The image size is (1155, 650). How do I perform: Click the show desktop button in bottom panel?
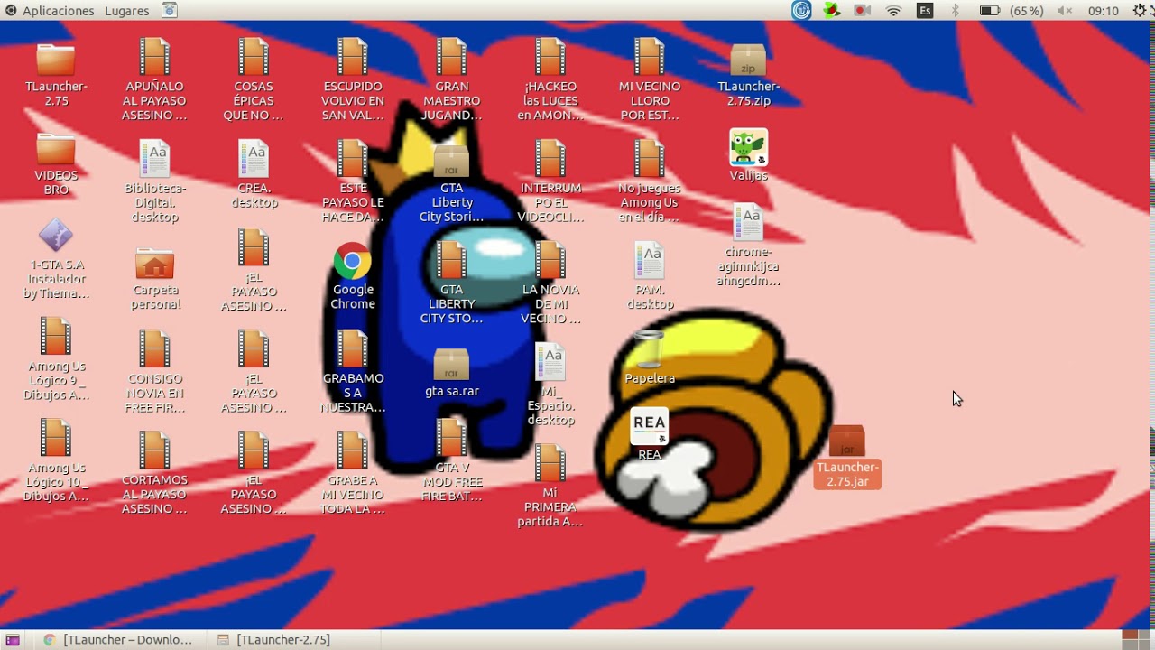13,639
